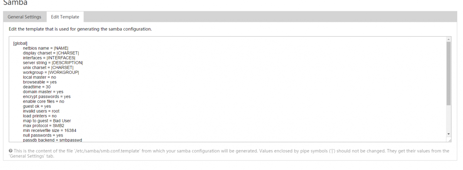Click the Samba page heading
The width and height of the screenshot is (463, 170).
coord(15,2)
